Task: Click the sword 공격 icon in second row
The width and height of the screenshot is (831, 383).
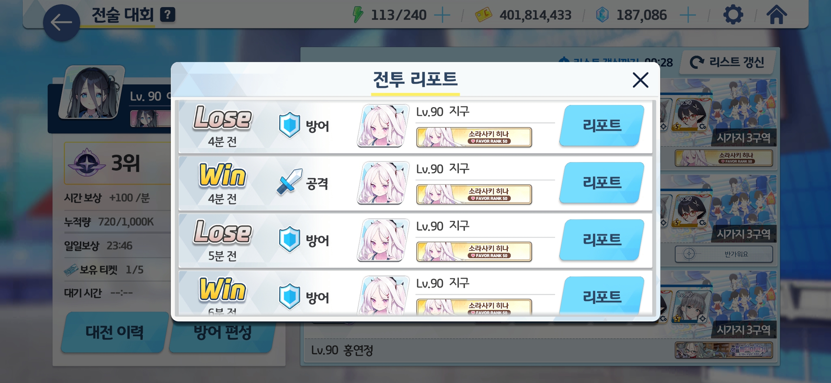Action: coord(289,182)
